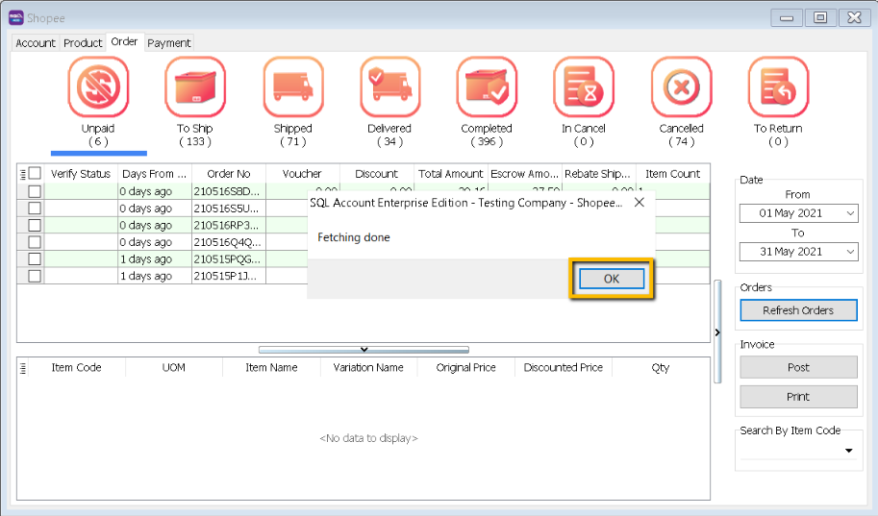Open the To Return orders icon
The height and width of the screenshot is (516, 878).
(778, 87)
